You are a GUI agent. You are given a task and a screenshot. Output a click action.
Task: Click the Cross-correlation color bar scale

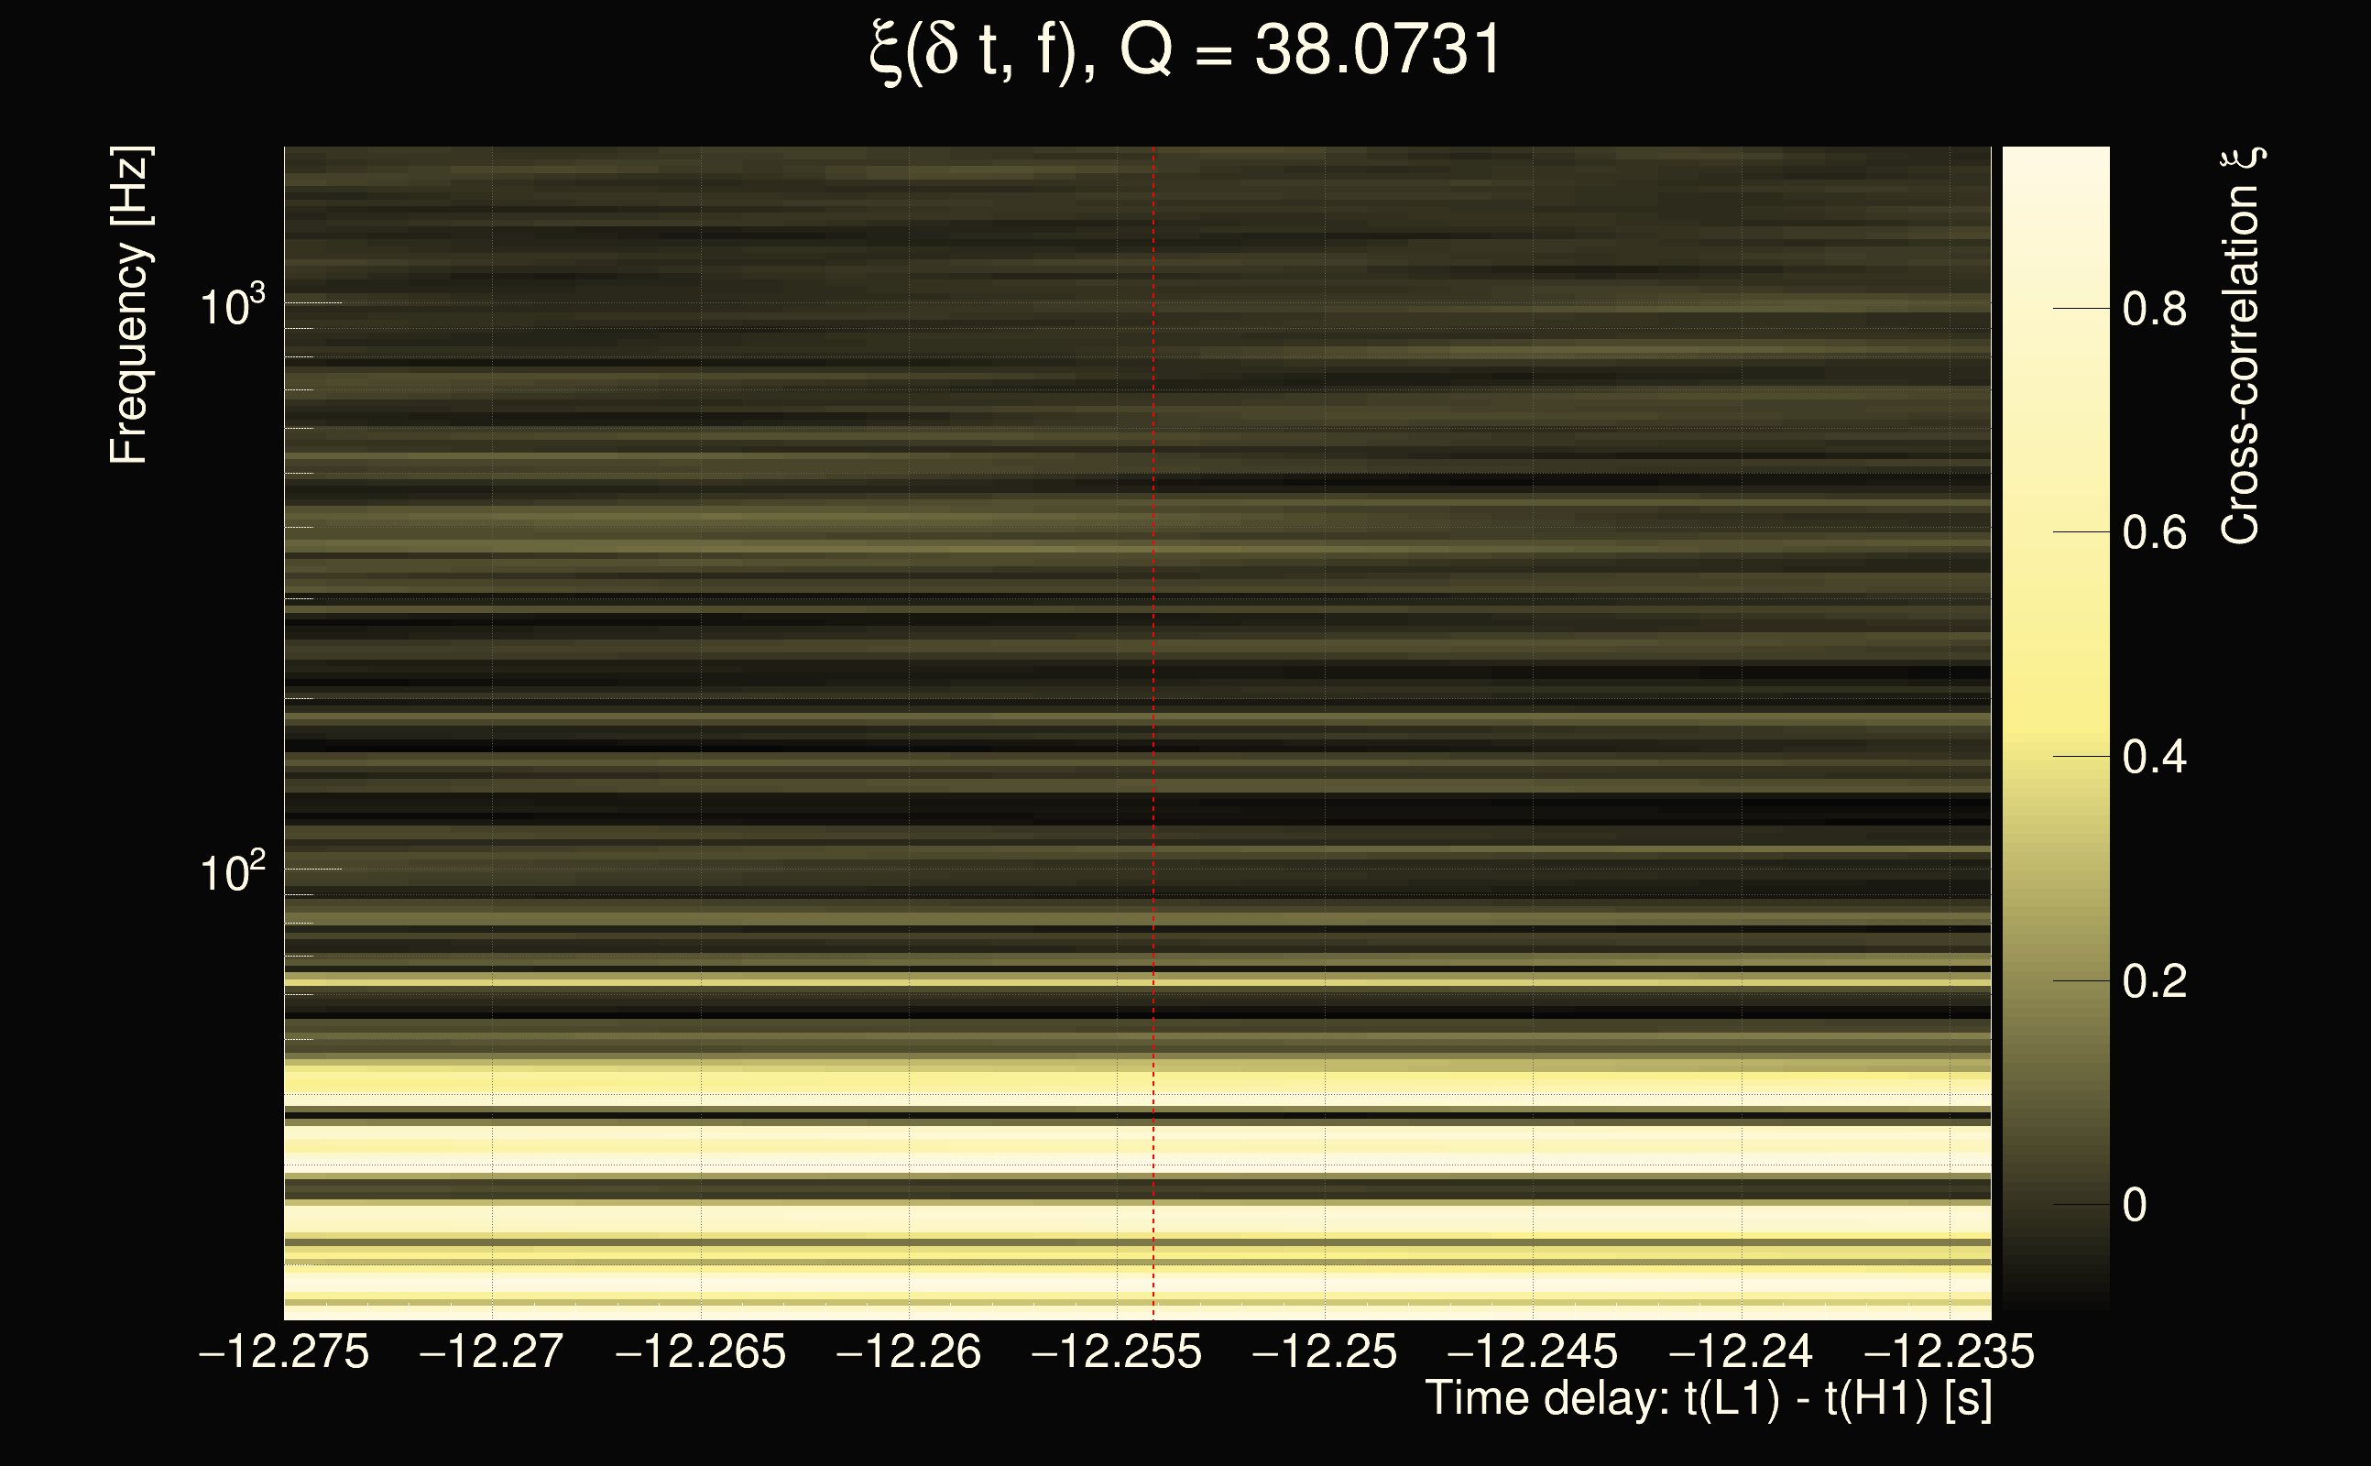click(2055, 728)
